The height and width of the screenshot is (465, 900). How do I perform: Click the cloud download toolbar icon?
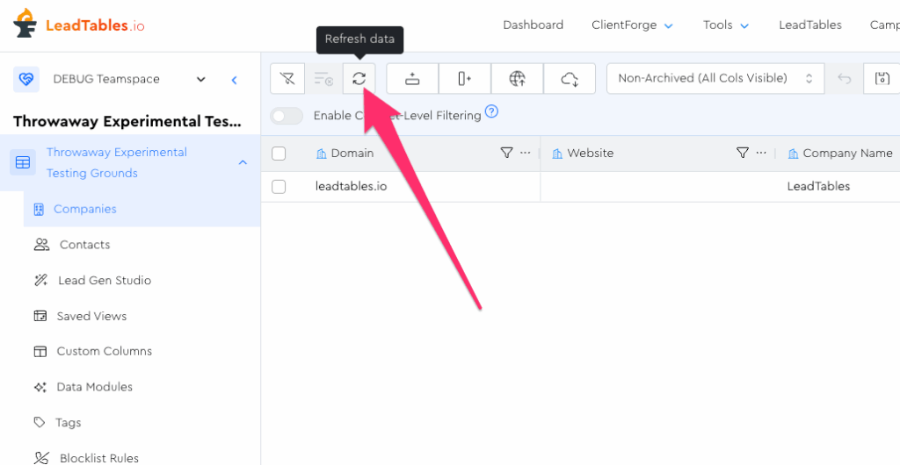[570, 79]
